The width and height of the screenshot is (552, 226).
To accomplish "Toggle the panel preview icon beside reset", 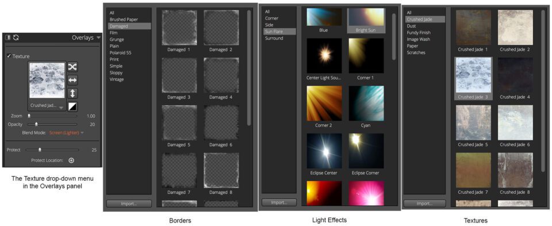I will [x=7, y=37].
